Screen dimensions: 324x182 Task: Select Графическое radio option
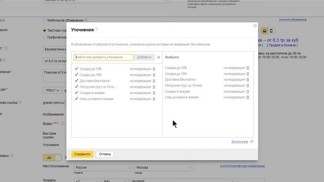(45, 37)
